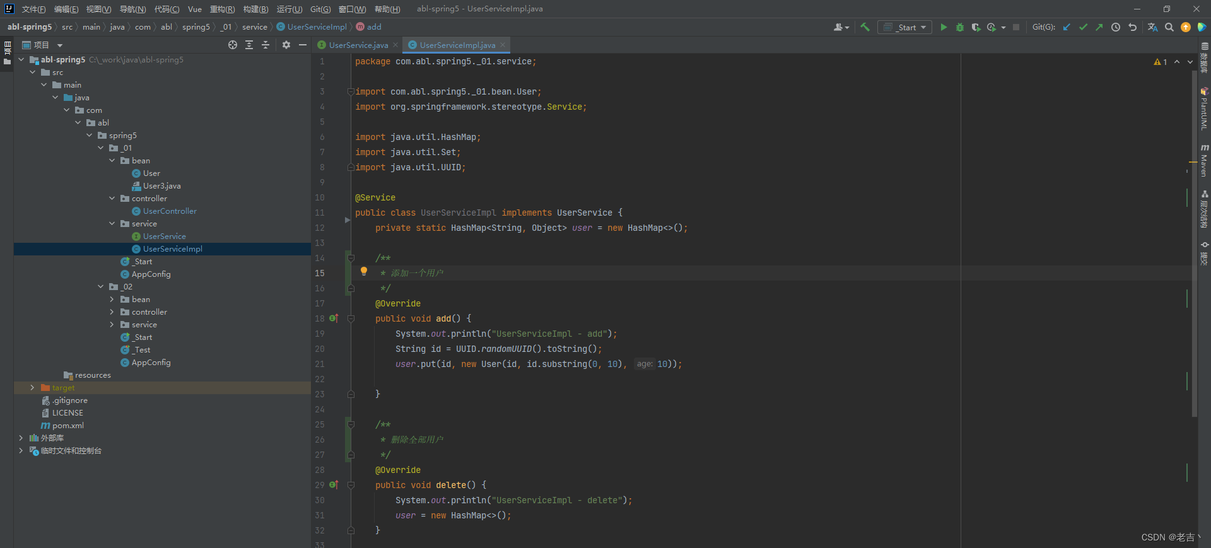The width and height of the screenshot is (1211, 548).
Task: Show Git history clock icon
Action: coord(1116,27)
